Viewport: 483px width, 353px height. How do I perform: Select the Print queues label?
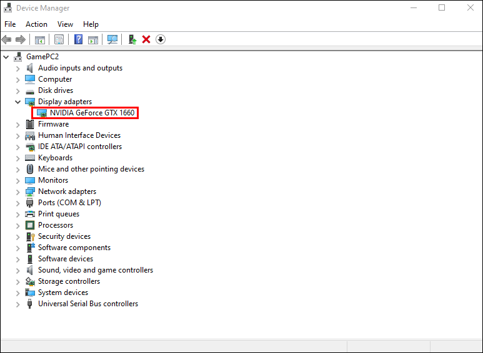click(x=59, y=214)
